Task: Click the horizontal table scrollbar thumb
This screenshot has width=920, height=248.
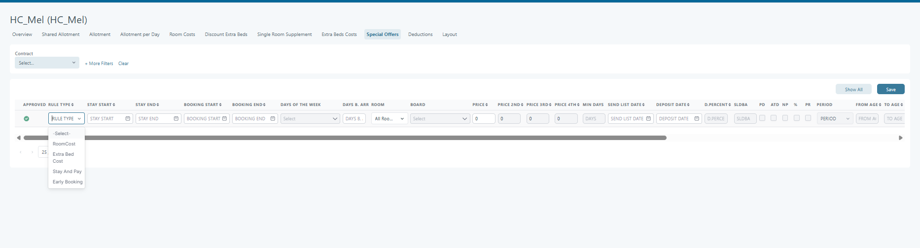Action: pyautogui.click(x=345, y=138)
